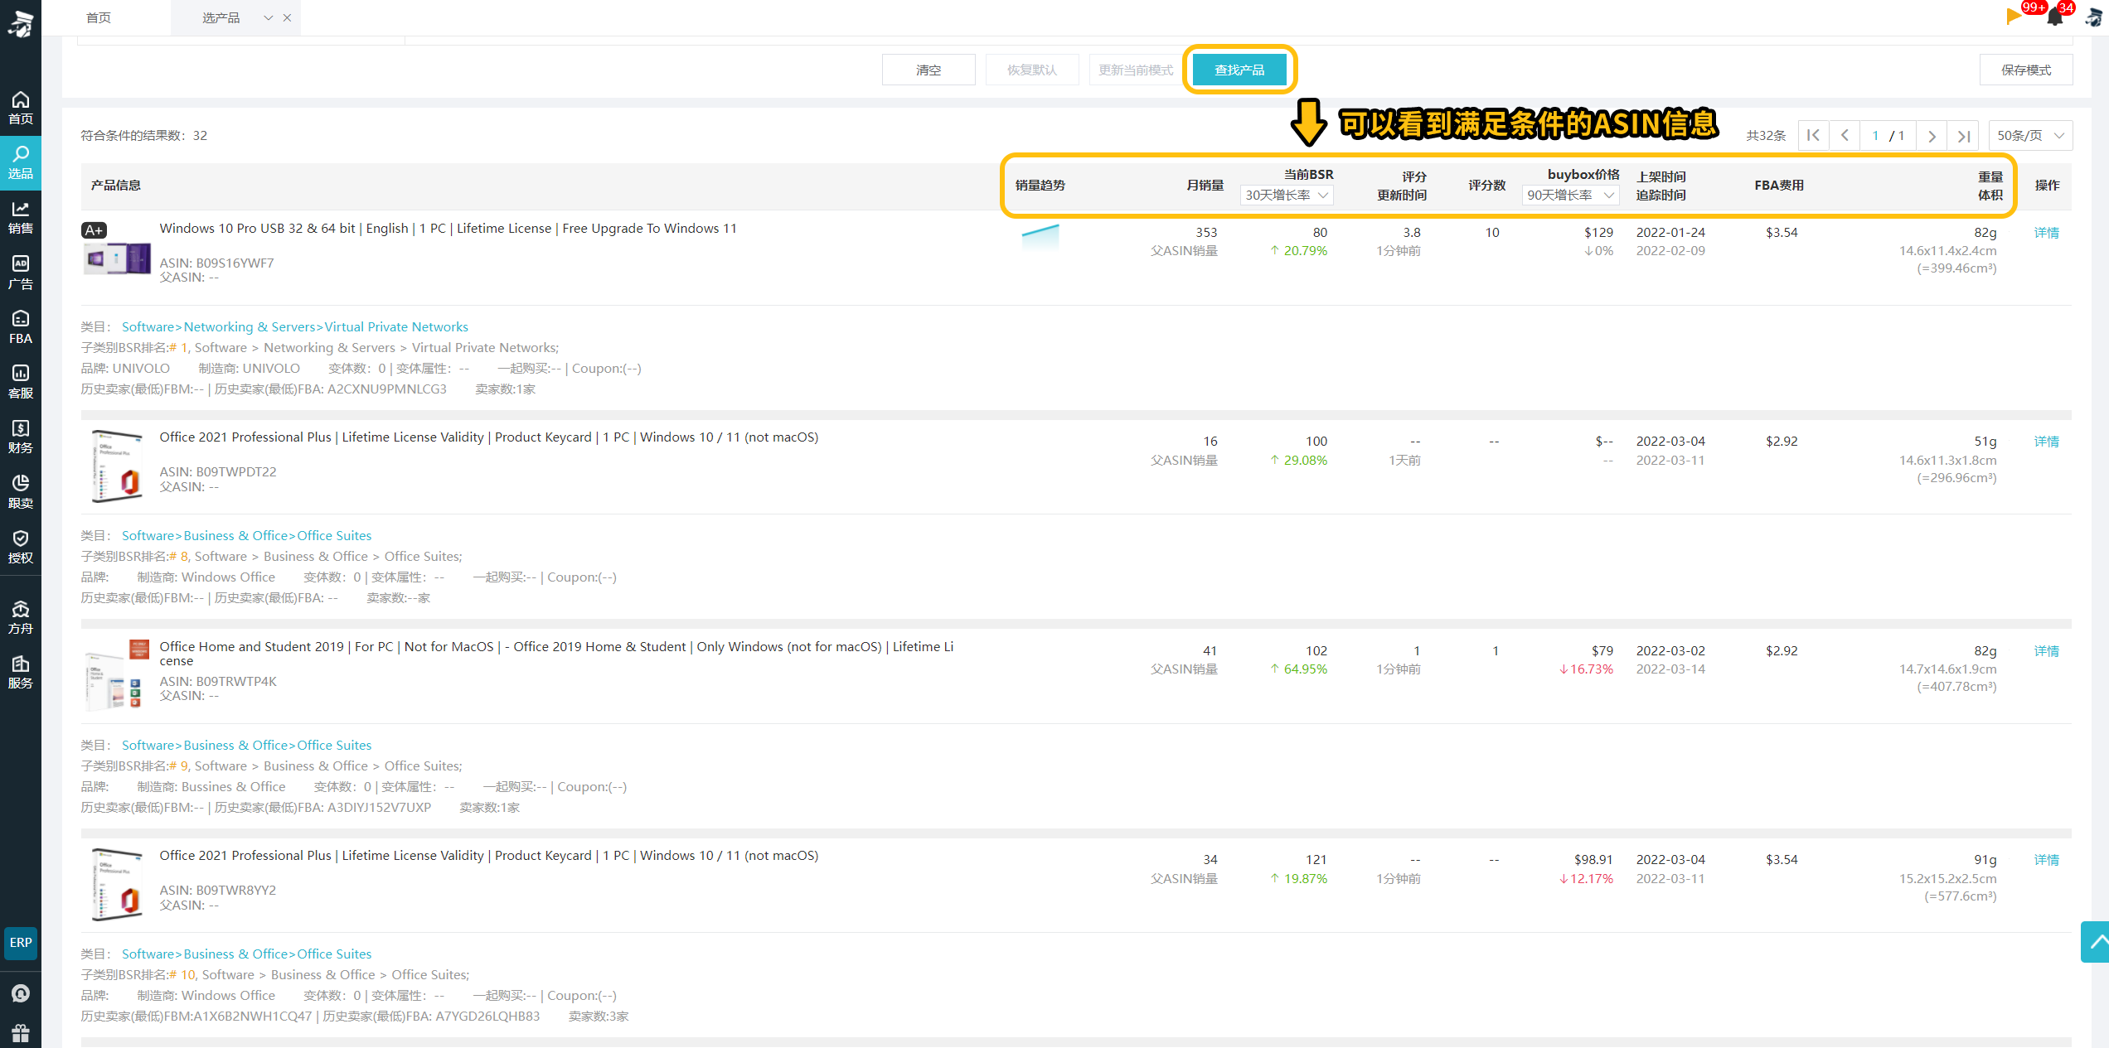Open the 授权 authorization sidebar icon
Viewport: 2109px width, 1048px height.
pyautogui.click(x=20, y=547)
